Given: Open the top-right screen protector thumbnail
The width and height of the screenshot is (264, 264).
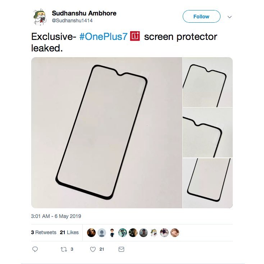Looking at the screenshot, I should (x=208, y=82).
